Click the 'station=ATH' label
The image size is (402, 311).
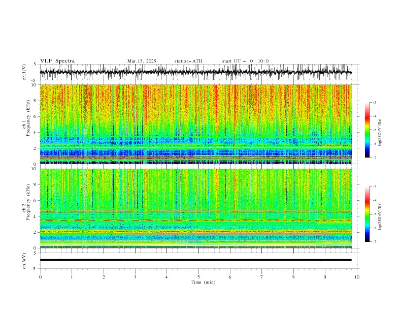188,61
